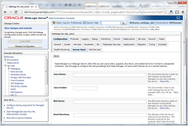
Task: Click the Home house icon
Action: click(54, 22)
